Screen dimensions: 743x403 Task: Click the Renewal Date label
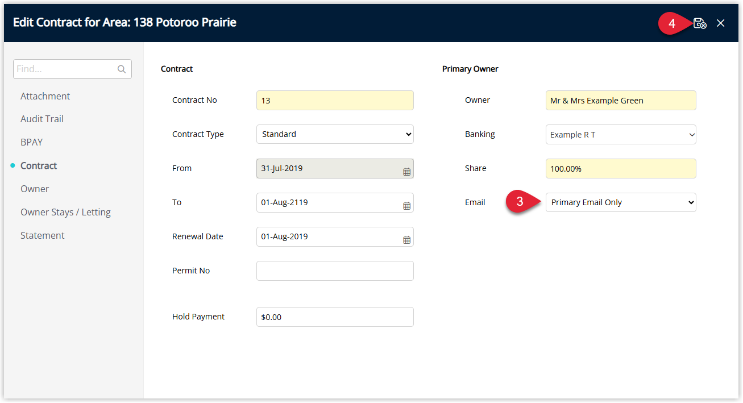pos(198,236)
